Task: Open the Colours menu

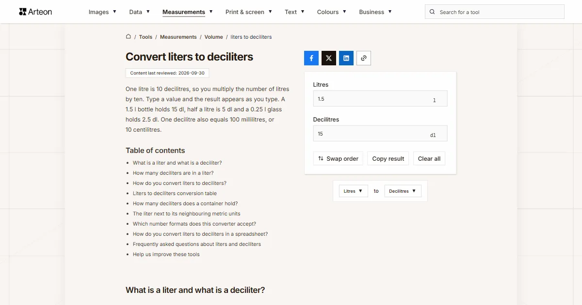Action: pos(332,12)
